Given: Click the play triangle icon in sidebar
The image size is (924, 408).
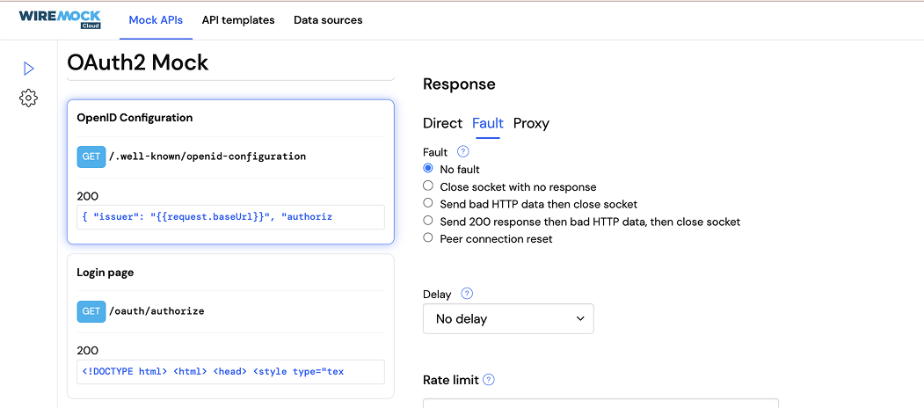Looking at the screenshot, I should tap(28, 69).
